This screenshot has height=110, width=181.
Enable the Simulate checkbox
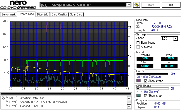[x=138, y=47]
